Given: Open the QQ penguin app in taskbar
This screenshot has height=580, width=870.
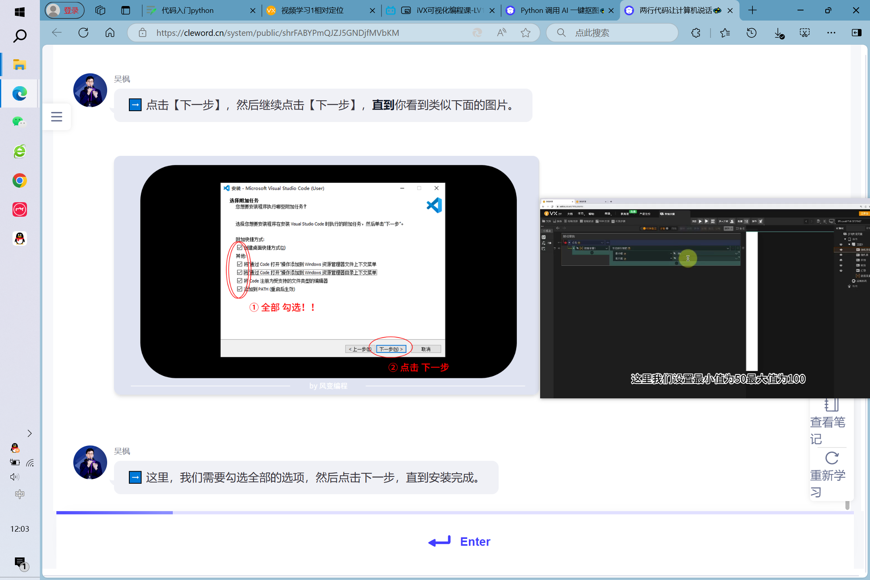Looking at the screenshot, I should tap(19, 238).
